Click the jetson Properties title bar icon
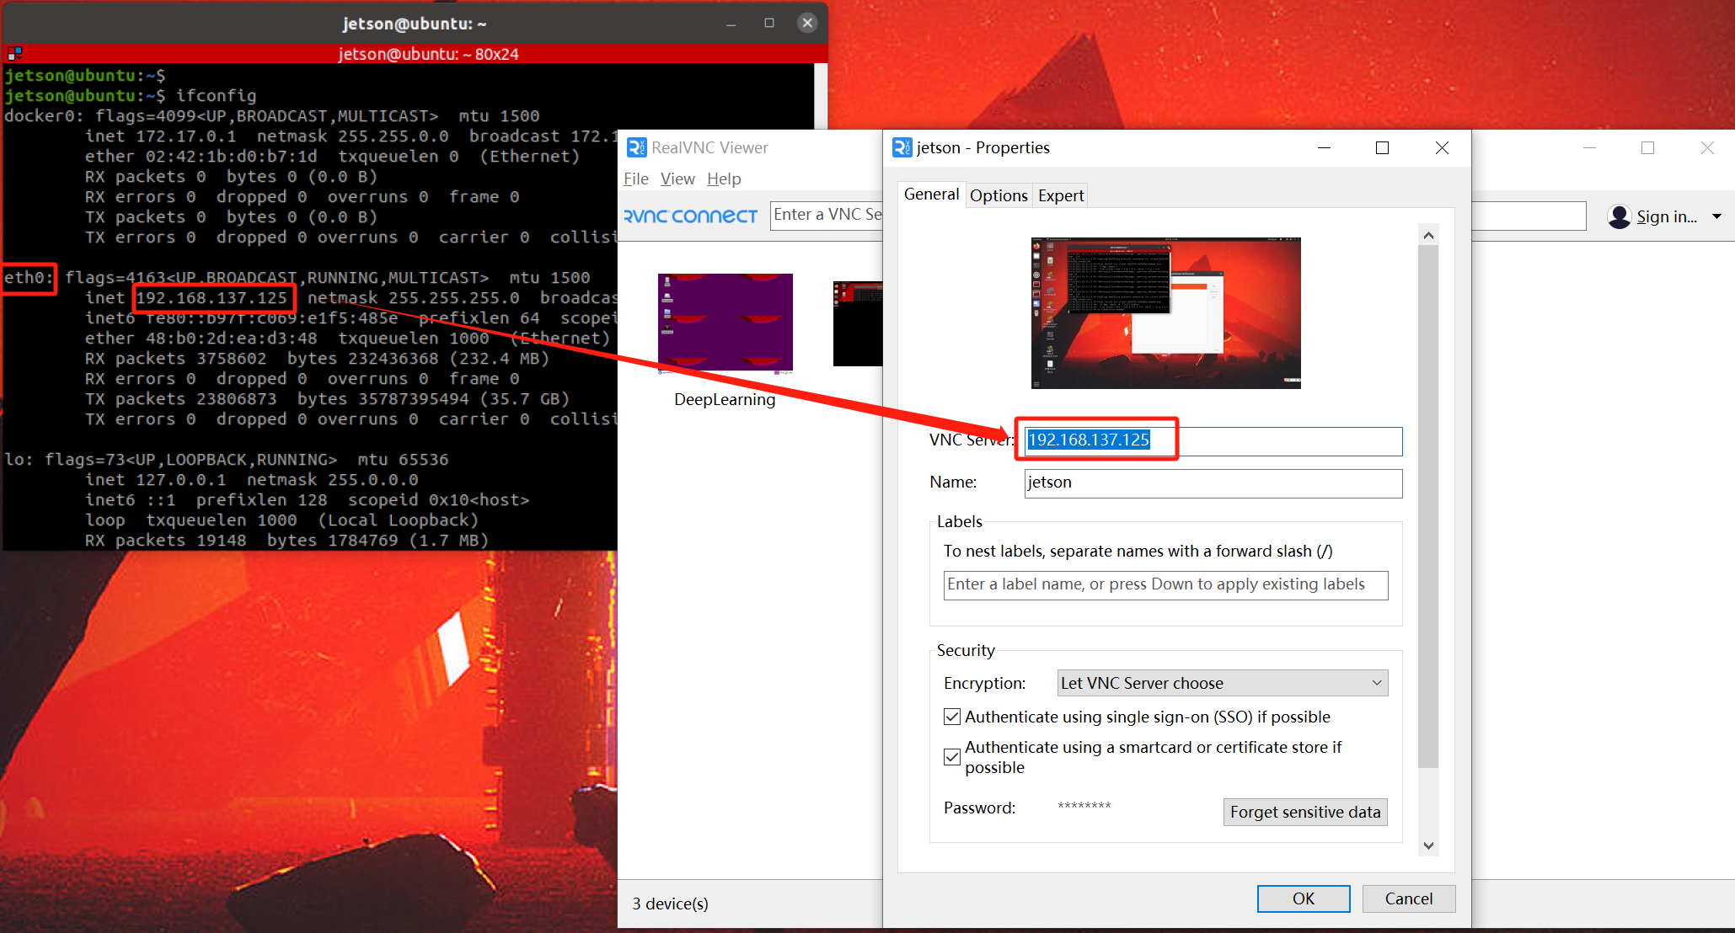The width and height of the screenshot is (1735, 933). (902, 147)
